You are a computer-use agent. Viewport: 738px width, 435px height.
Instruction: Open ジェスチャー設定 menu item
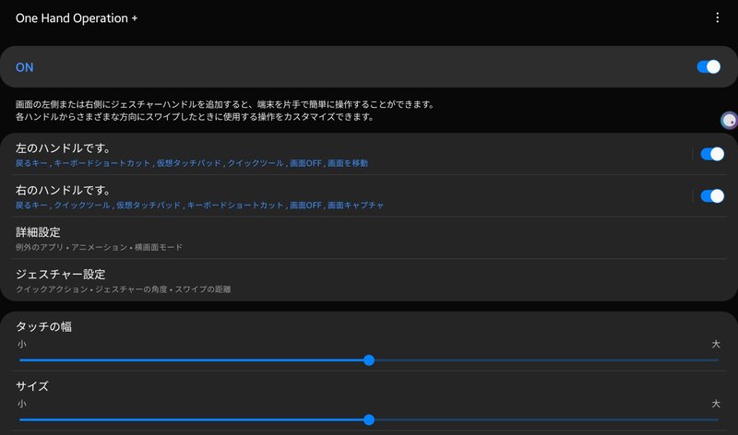coord(369,280)
